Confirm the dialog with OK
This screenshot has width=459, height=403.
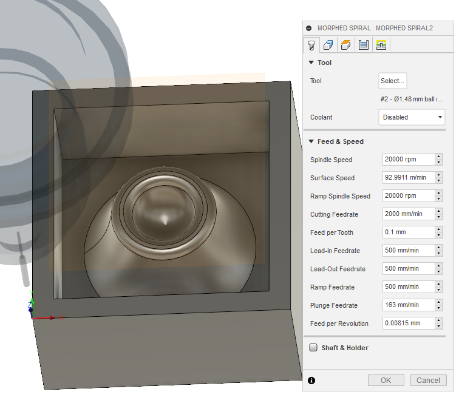(386, 380)
